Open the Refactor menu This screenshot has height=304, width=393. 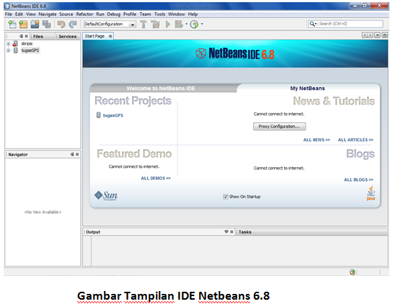click(84, 14)
